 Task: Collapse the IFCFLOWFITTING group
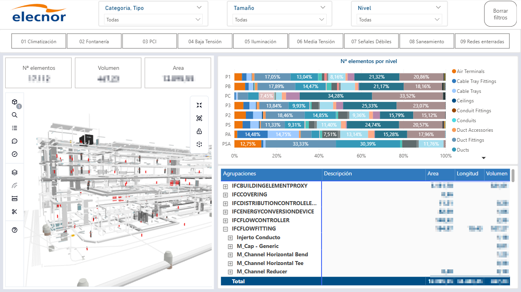pyautogui.click(x=225, y=229)
